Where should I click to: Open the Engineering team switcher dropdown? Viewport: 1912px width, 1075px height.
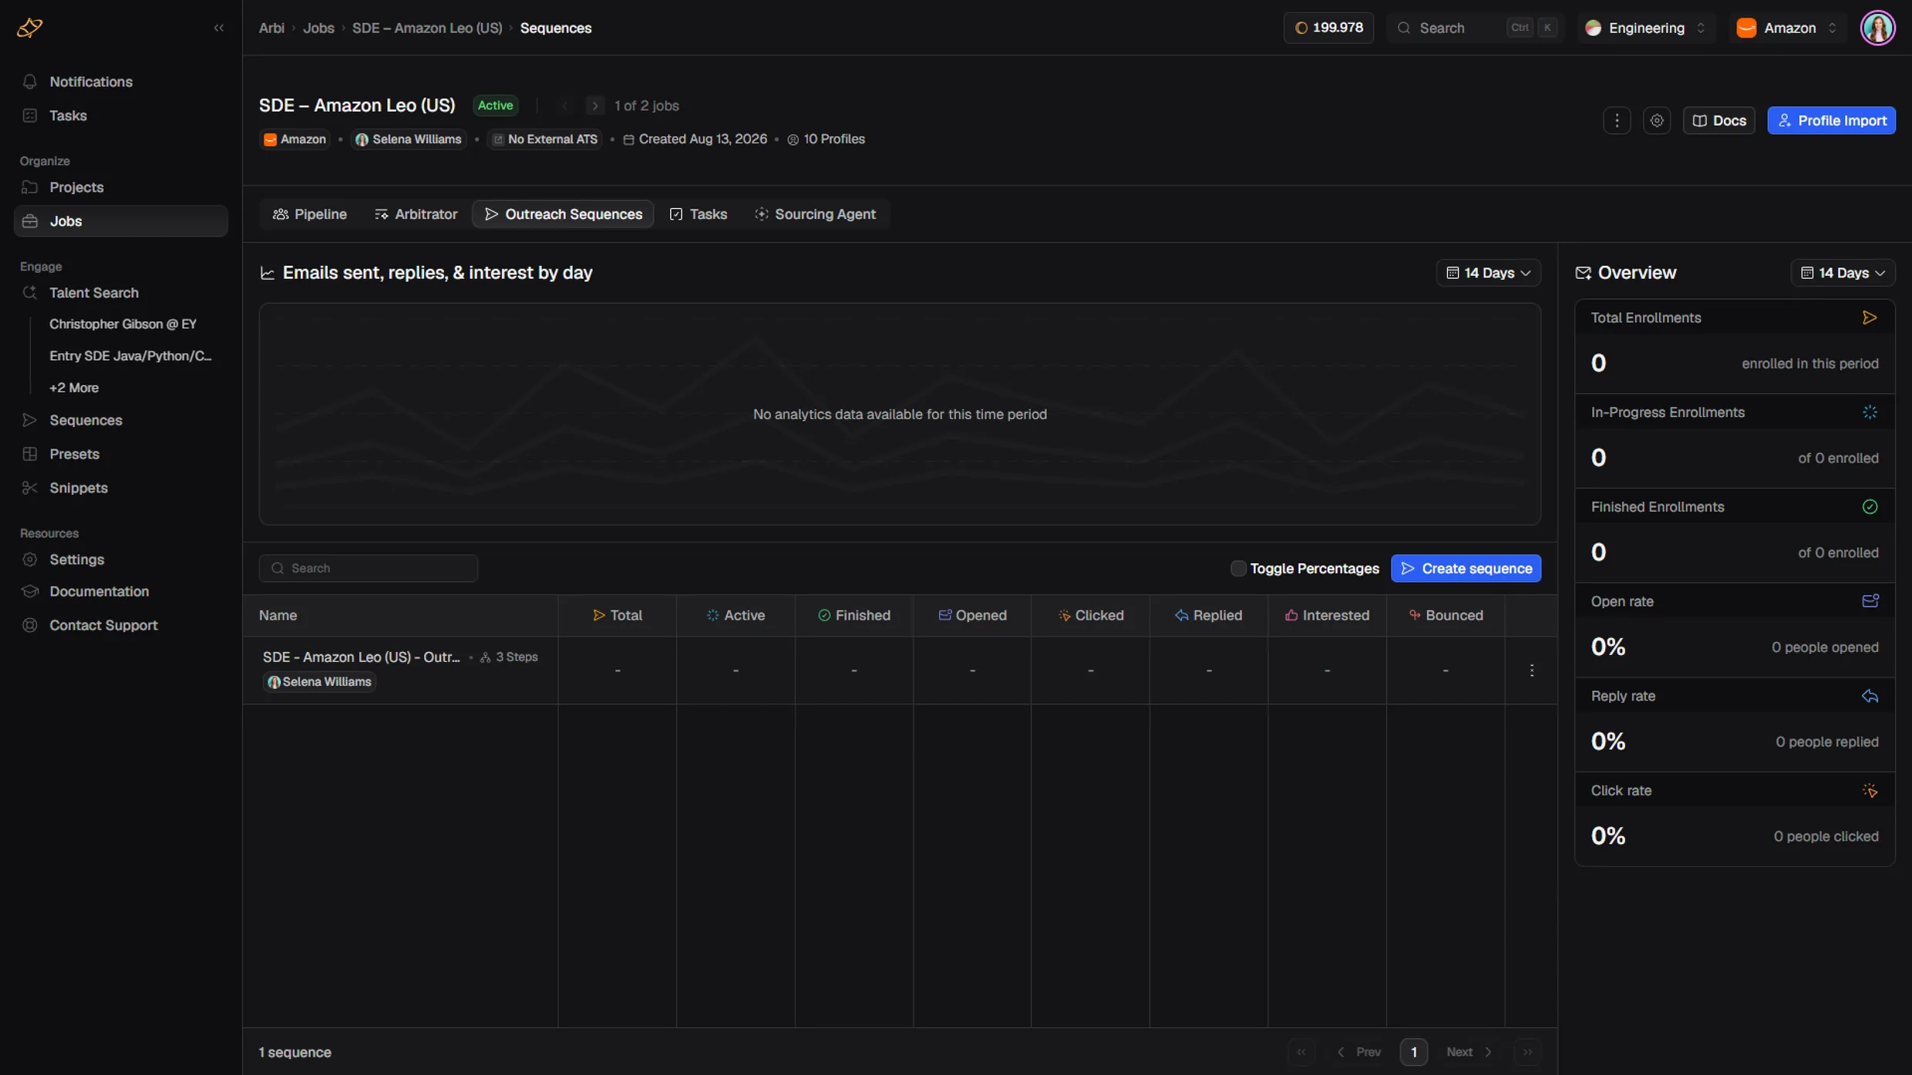coord(1647,28)
